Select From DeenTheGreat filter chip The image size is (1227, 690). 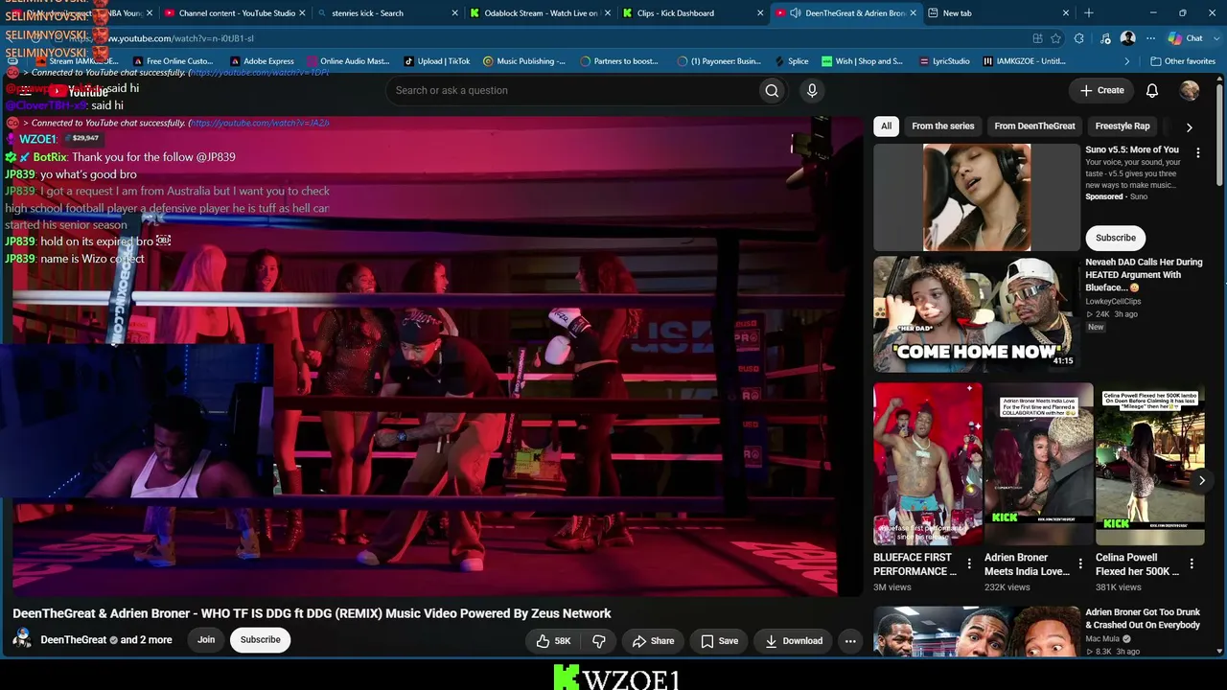coord(1034,126)
